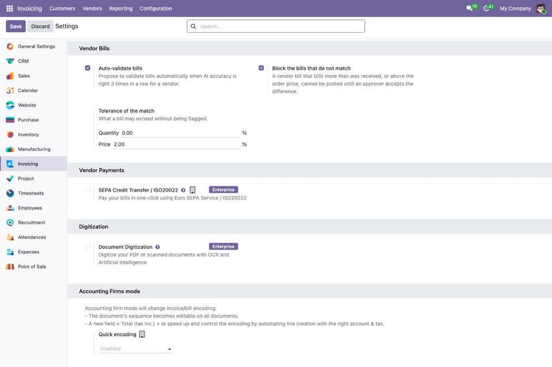552x367 pixels.
Task: Open the conversations chat bubble icon
Action: coord(469,8)
